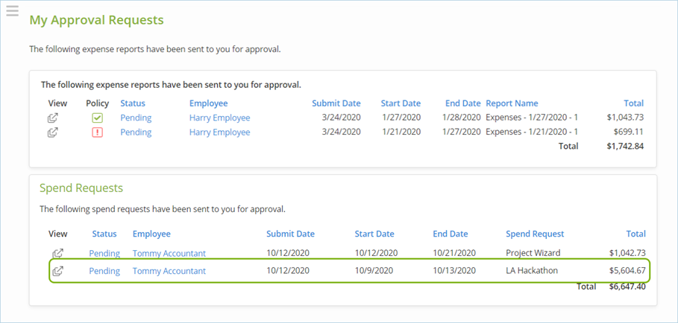Screen dimensions: 678x323
Task: Sort spend requests by Spend Request column
Action: 535,234
